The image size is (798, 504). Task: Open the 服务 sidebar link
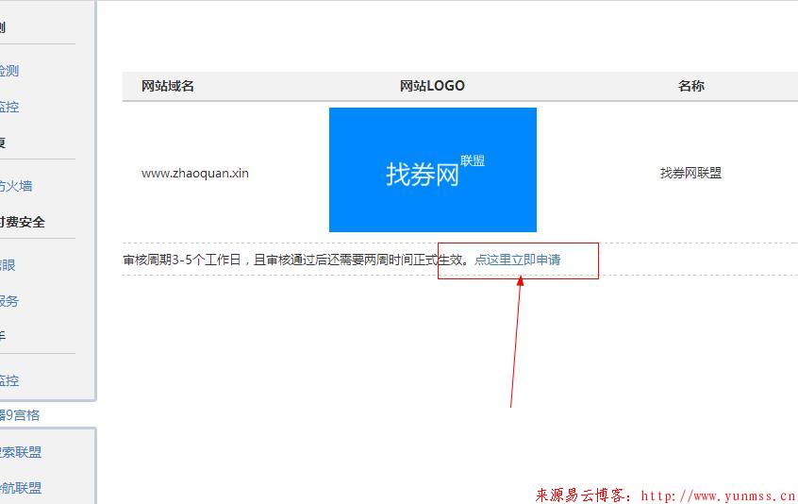pos(9,301)
